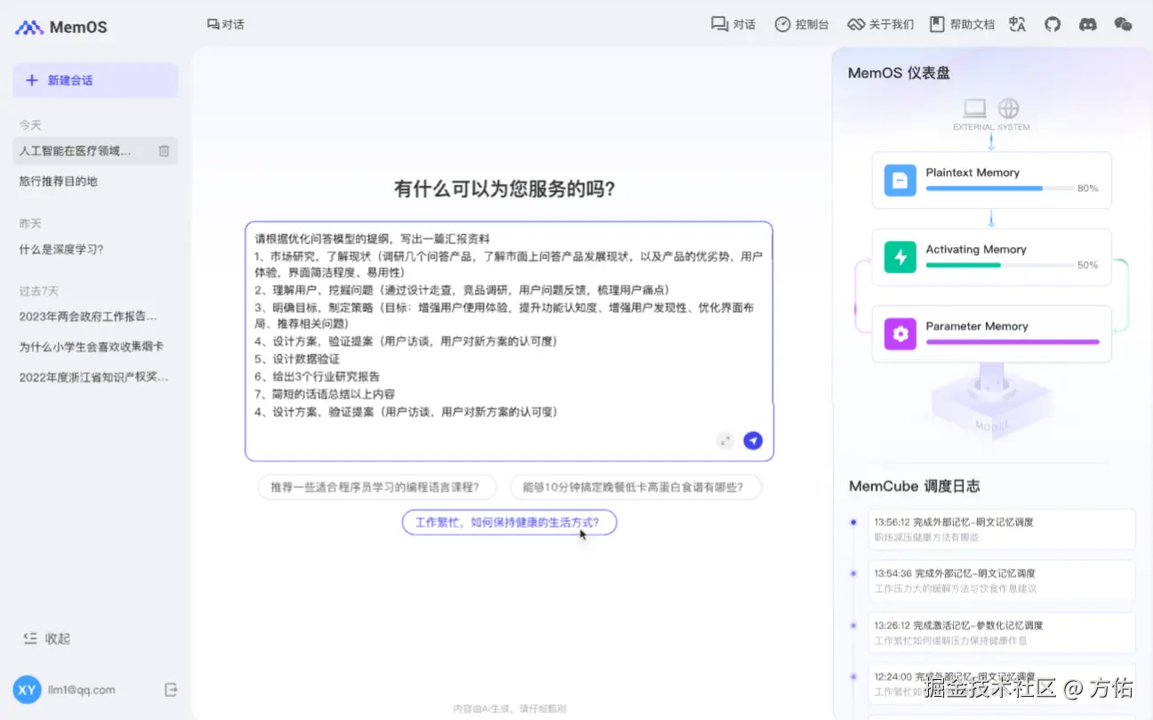Click the chat icon in breadcrumb 对话
1153x720 pixels.
coord(212,24)
